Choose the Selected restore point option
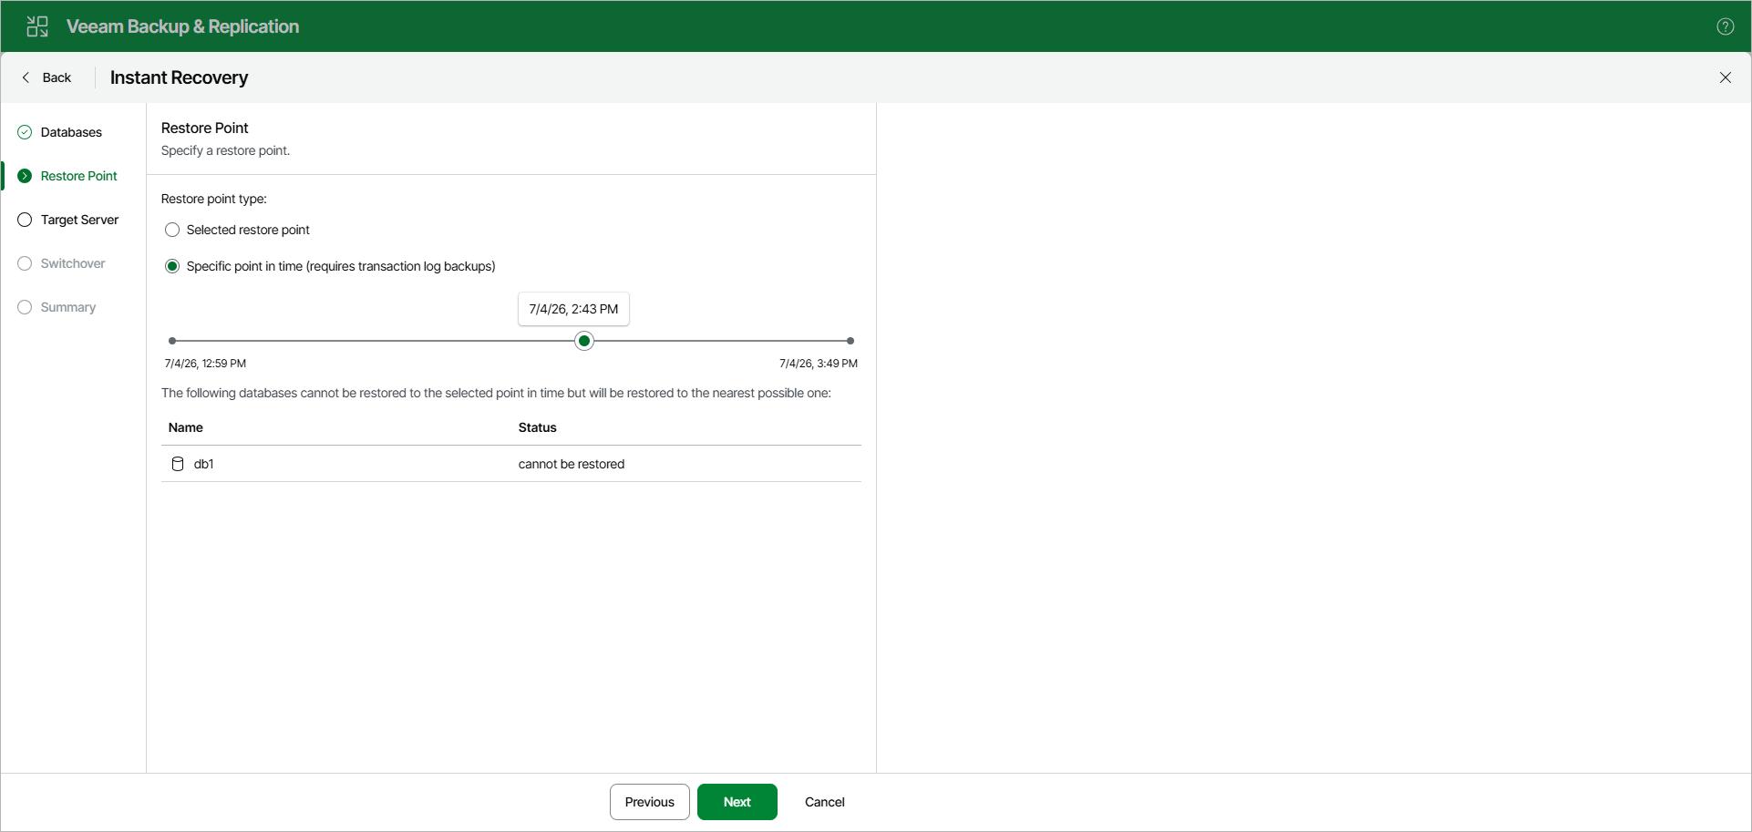The height and width of the screenshot is (832, 1752). click(172, 230)
